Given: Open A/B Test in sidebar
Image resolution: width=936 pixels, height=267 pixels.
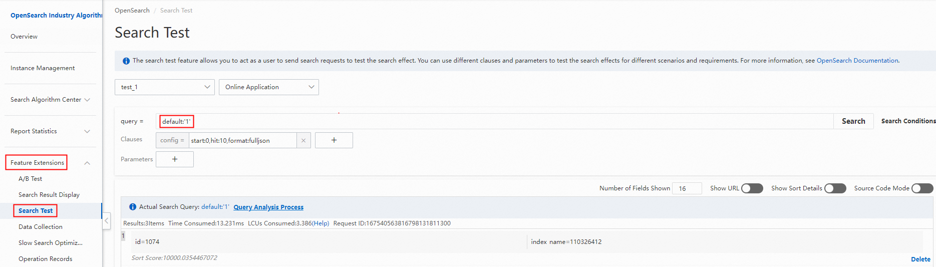Looking at the screenshot, I should coord(30,179).
